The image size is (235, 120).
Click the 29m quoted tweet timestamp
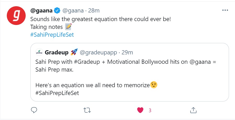pyautogui.click(x=127, y=53)
